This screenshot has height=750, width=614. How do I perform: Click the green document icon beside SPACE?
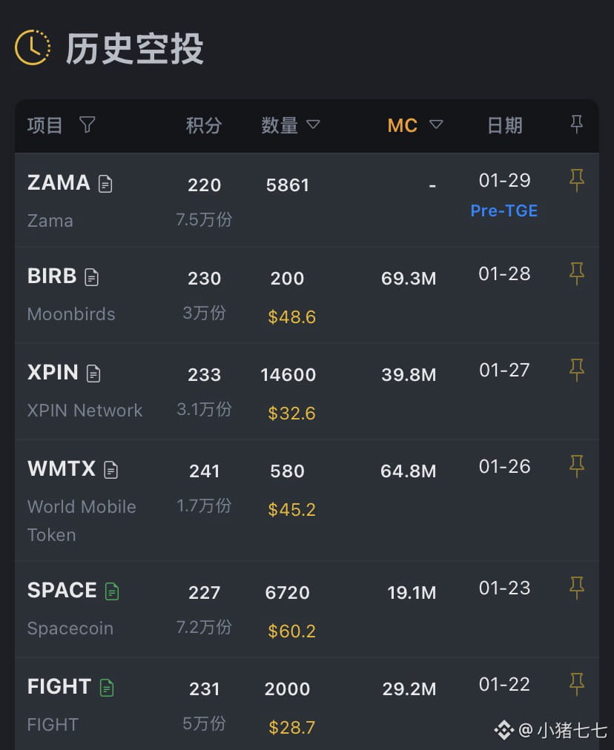[112, 591]
